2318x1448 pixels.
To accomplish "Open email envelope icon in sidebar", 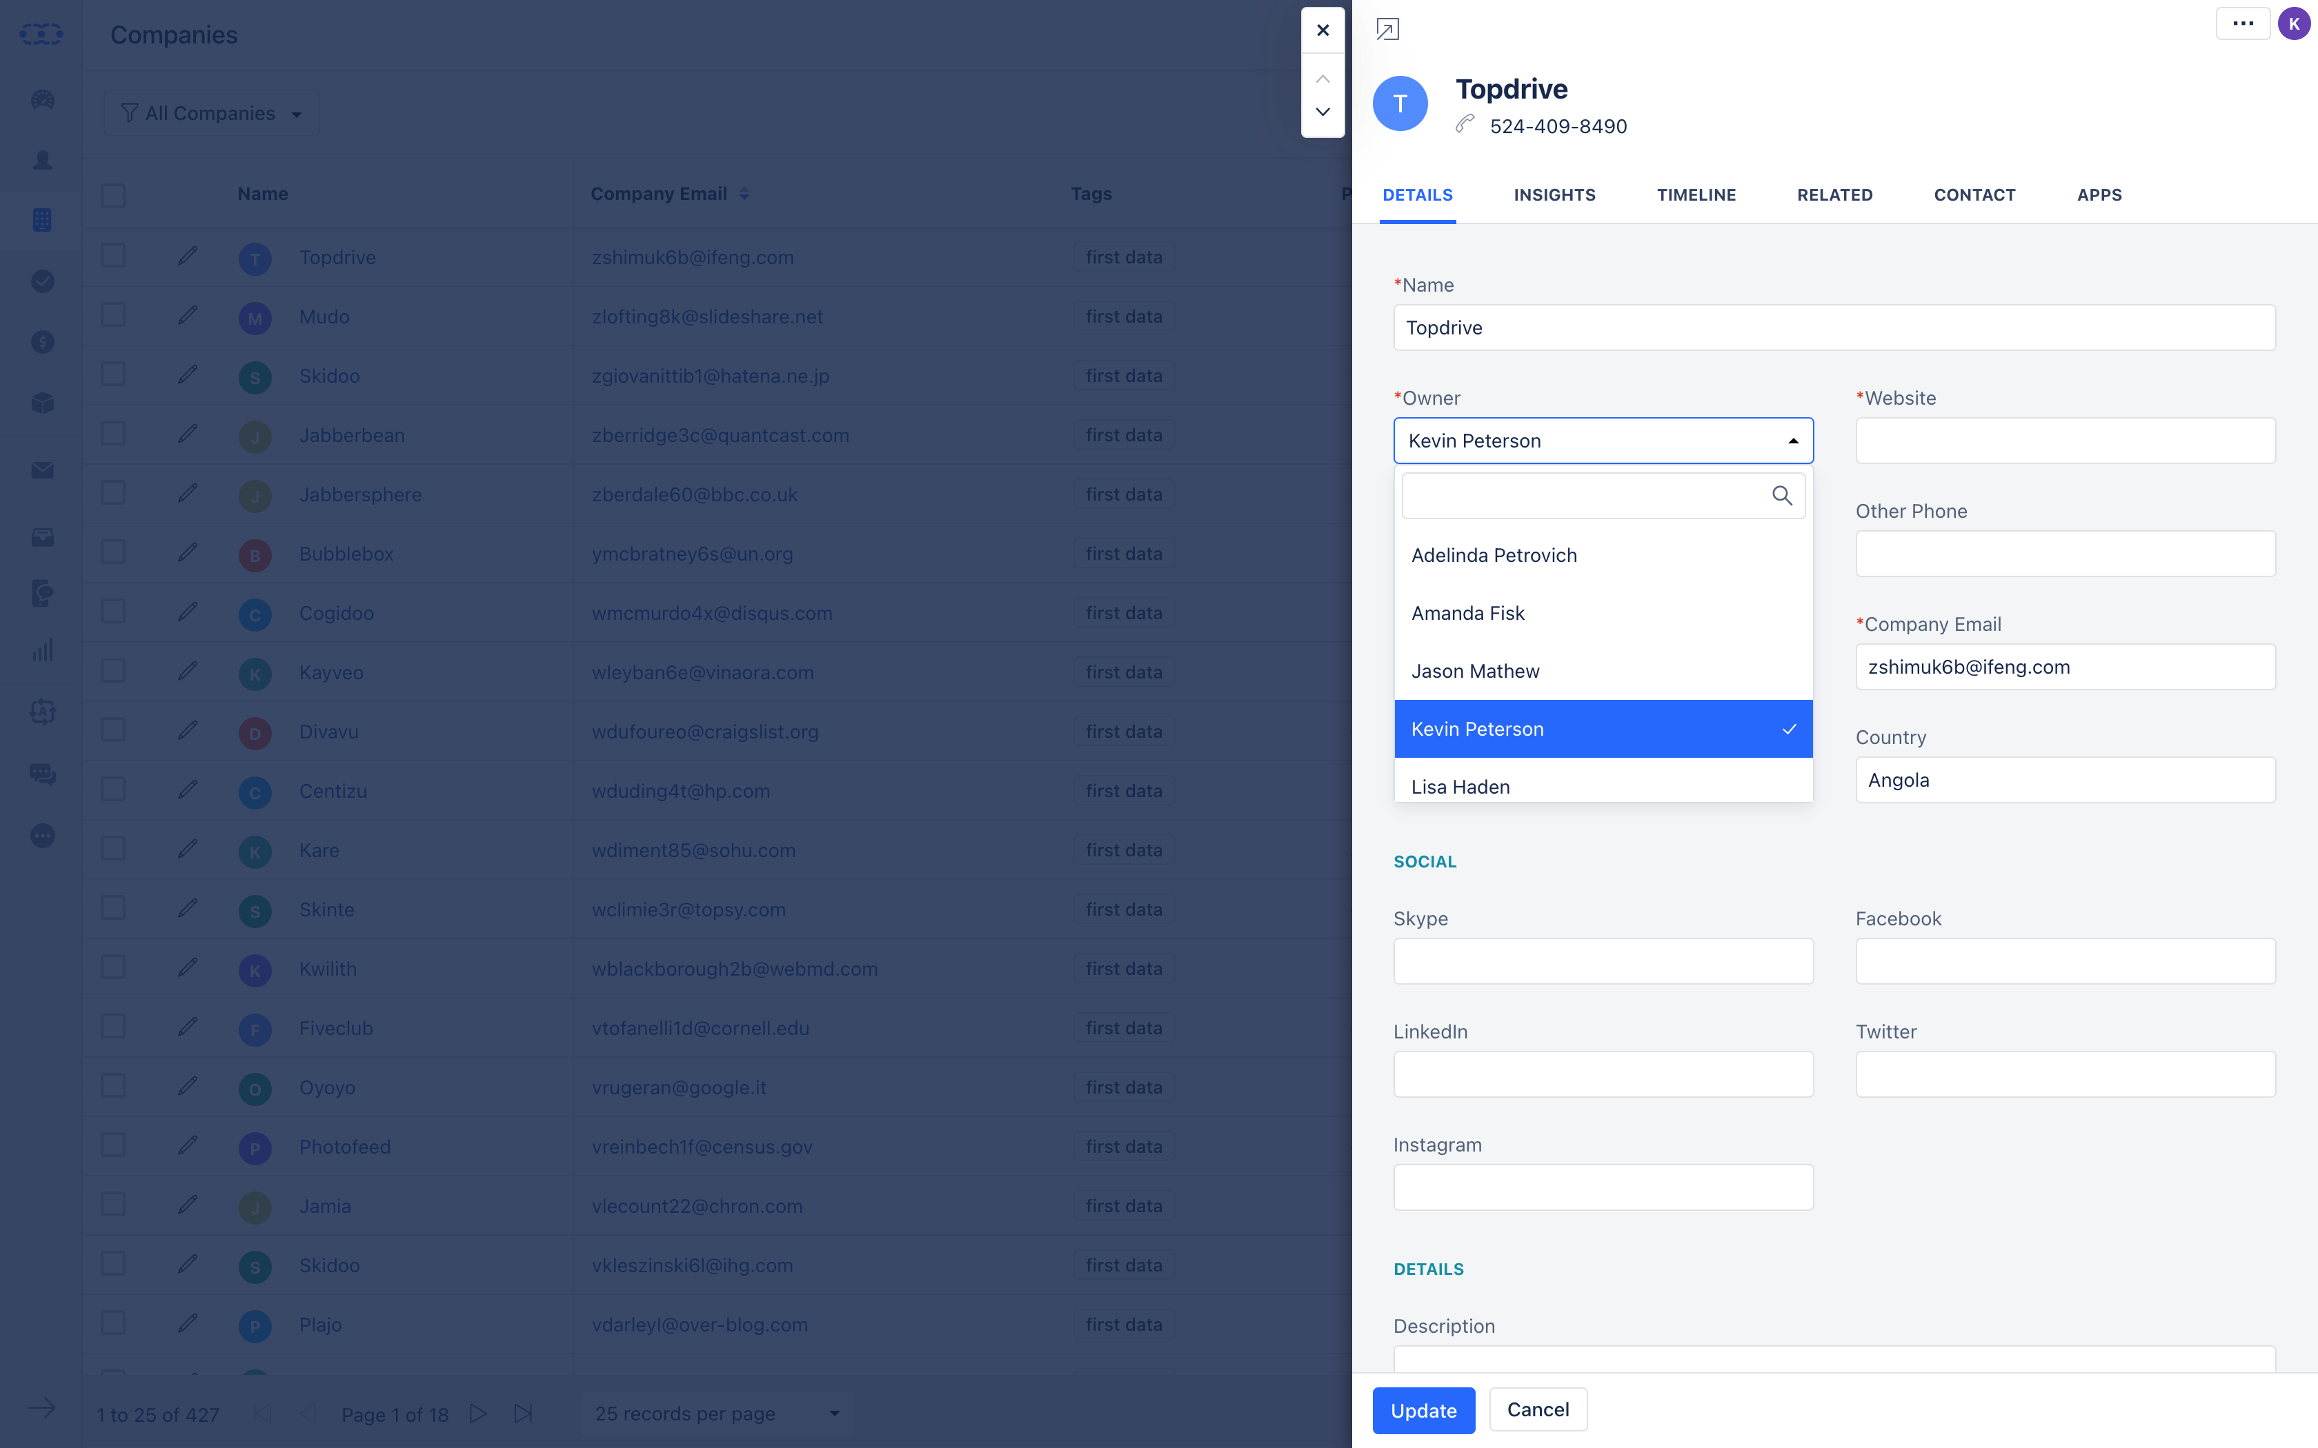I will (42, 470).
